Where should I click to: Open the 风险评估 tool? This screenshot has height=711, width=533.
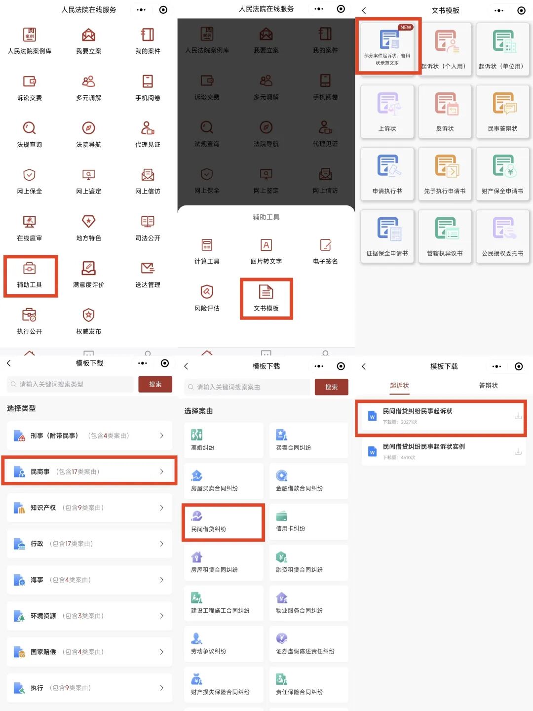pyautogui.click(x=207, y=298)
